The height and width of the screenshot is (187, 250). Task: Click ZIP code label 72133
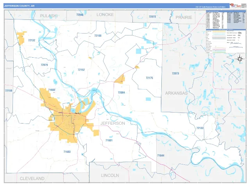tap(200, 128)
